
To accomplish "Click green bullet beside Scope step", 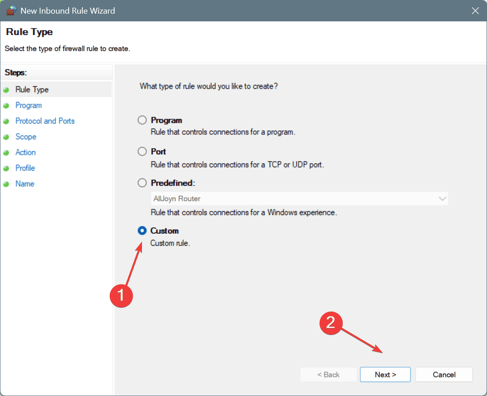I will (6, 137).
